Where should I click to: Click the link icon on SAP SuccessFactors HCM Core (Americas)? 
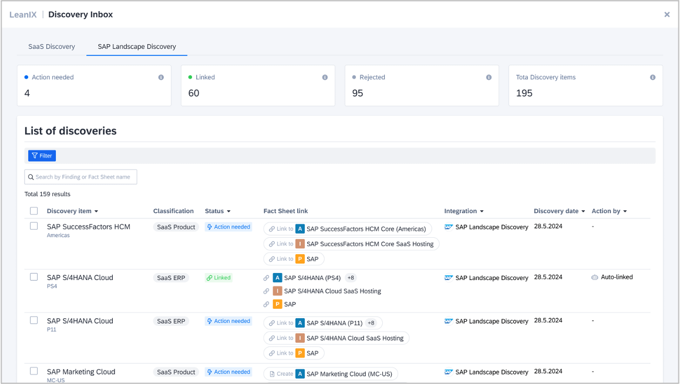pyautogui.click(x=271, y=228)
